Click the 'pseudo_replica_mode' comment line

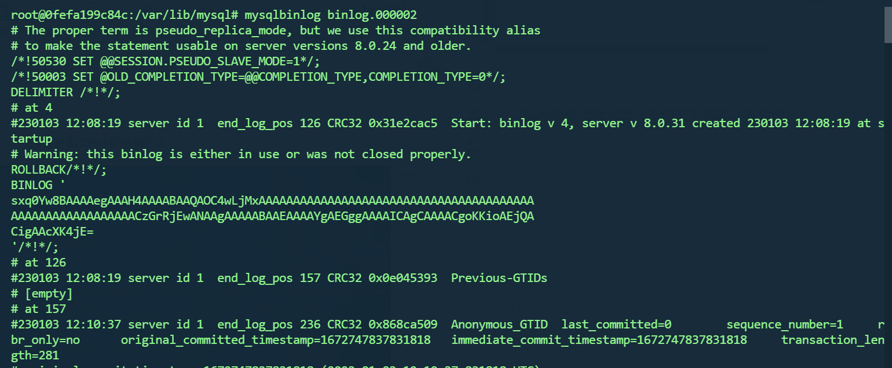275,30
